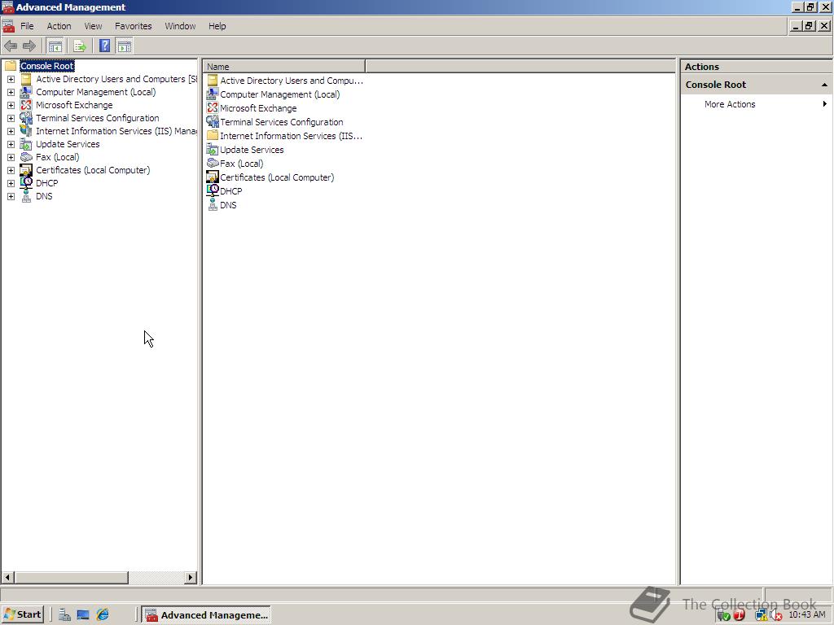
Task: Open the File menu
Action: pos(27,26)
